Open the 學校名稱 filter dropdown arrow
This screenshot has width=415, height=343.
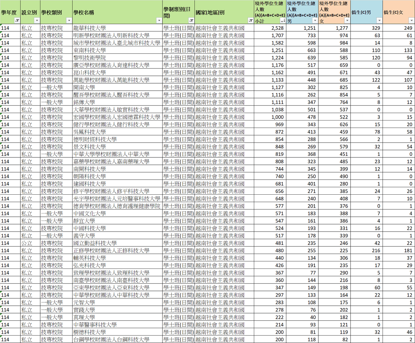pyautogui.click(x=159, y=21)
